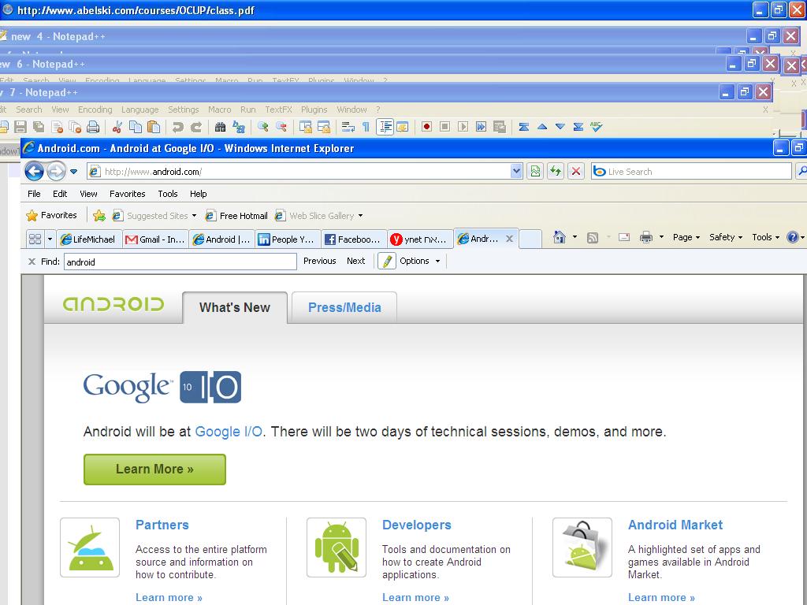Screen dimensions: 807x605
Task: Click IE Print icon in command bar
Action: coord(646,237)
